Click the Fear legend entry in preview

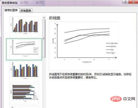(x=110, y=50)
